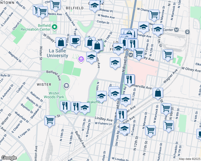
Task: Click the school marker west of N Broad St below Olney
Action: click(x=115, y=64)
